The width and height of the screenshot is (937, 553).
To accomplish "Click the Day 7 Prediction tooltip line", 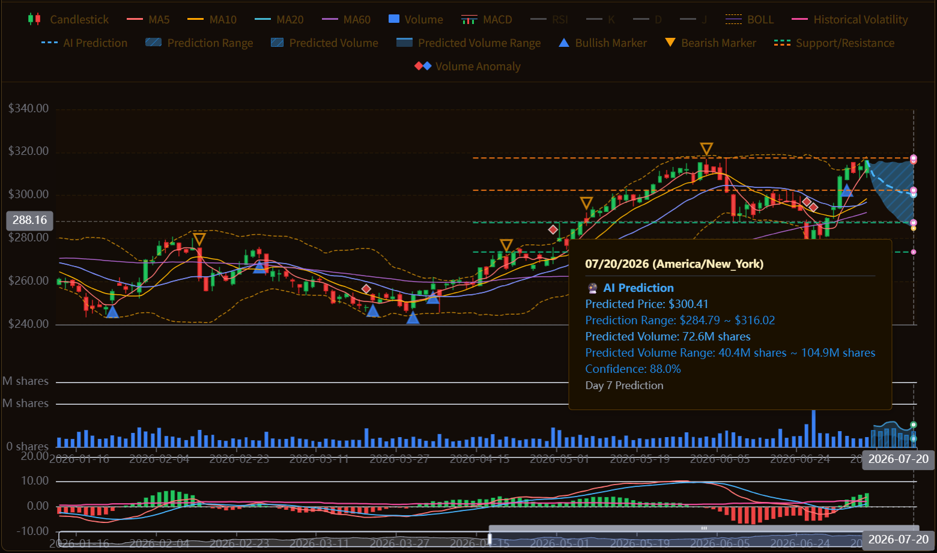I will (x=625, y=385).
